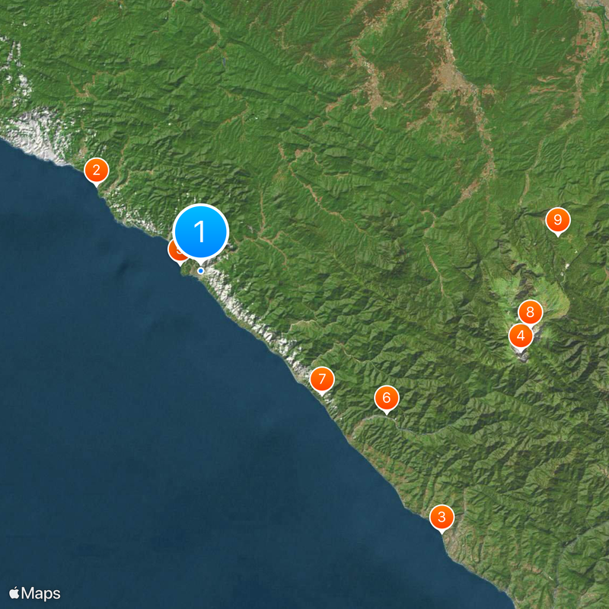609x609 pixels.
Task: Click the coastline at the map's bottom-right corner
Action: coord(505,595)
